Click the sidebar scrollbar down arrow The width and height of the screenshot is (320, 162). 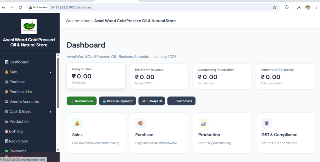[58, 150]
